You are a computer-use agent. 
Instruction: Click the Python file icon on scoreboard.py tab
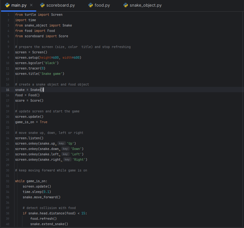coord(42,5)
